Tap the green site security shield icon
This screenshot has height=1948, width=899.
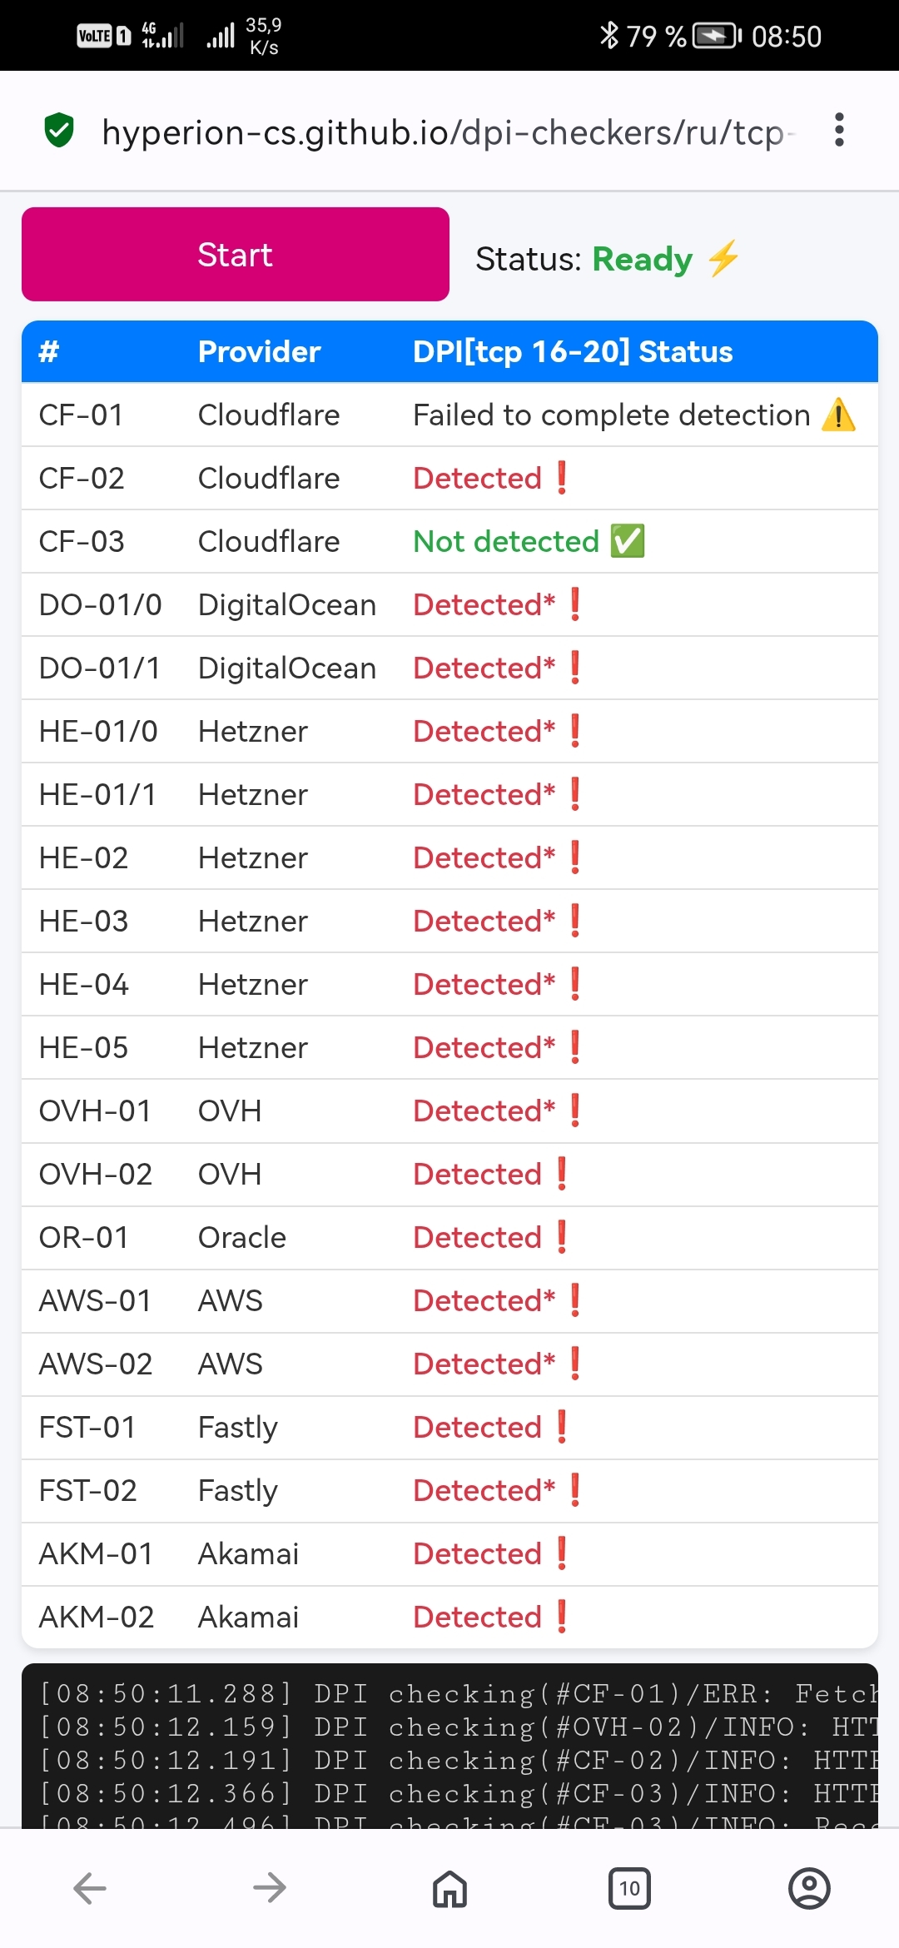(x=59, y=131)
